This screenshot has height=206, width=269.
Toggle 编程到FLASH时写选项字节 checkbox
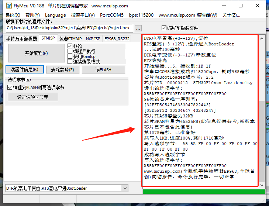10,87
